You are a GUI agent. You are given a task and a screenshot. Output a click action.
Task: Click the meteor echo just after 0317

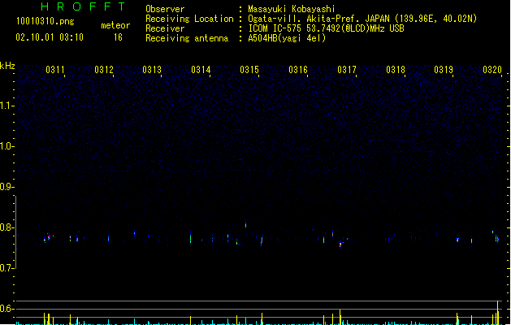click(340, 245)
